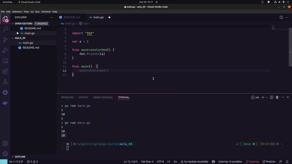
Task: Click Ln 12, Col 5 cursor position
Action: [130, 162]
